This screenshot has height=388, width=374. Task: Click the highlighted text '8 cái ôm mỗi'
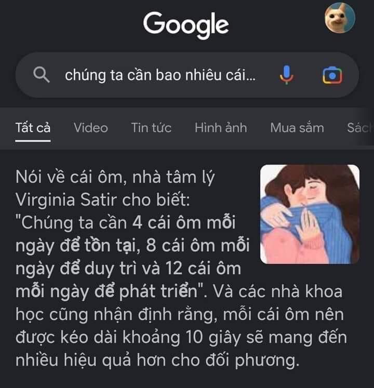197,246
